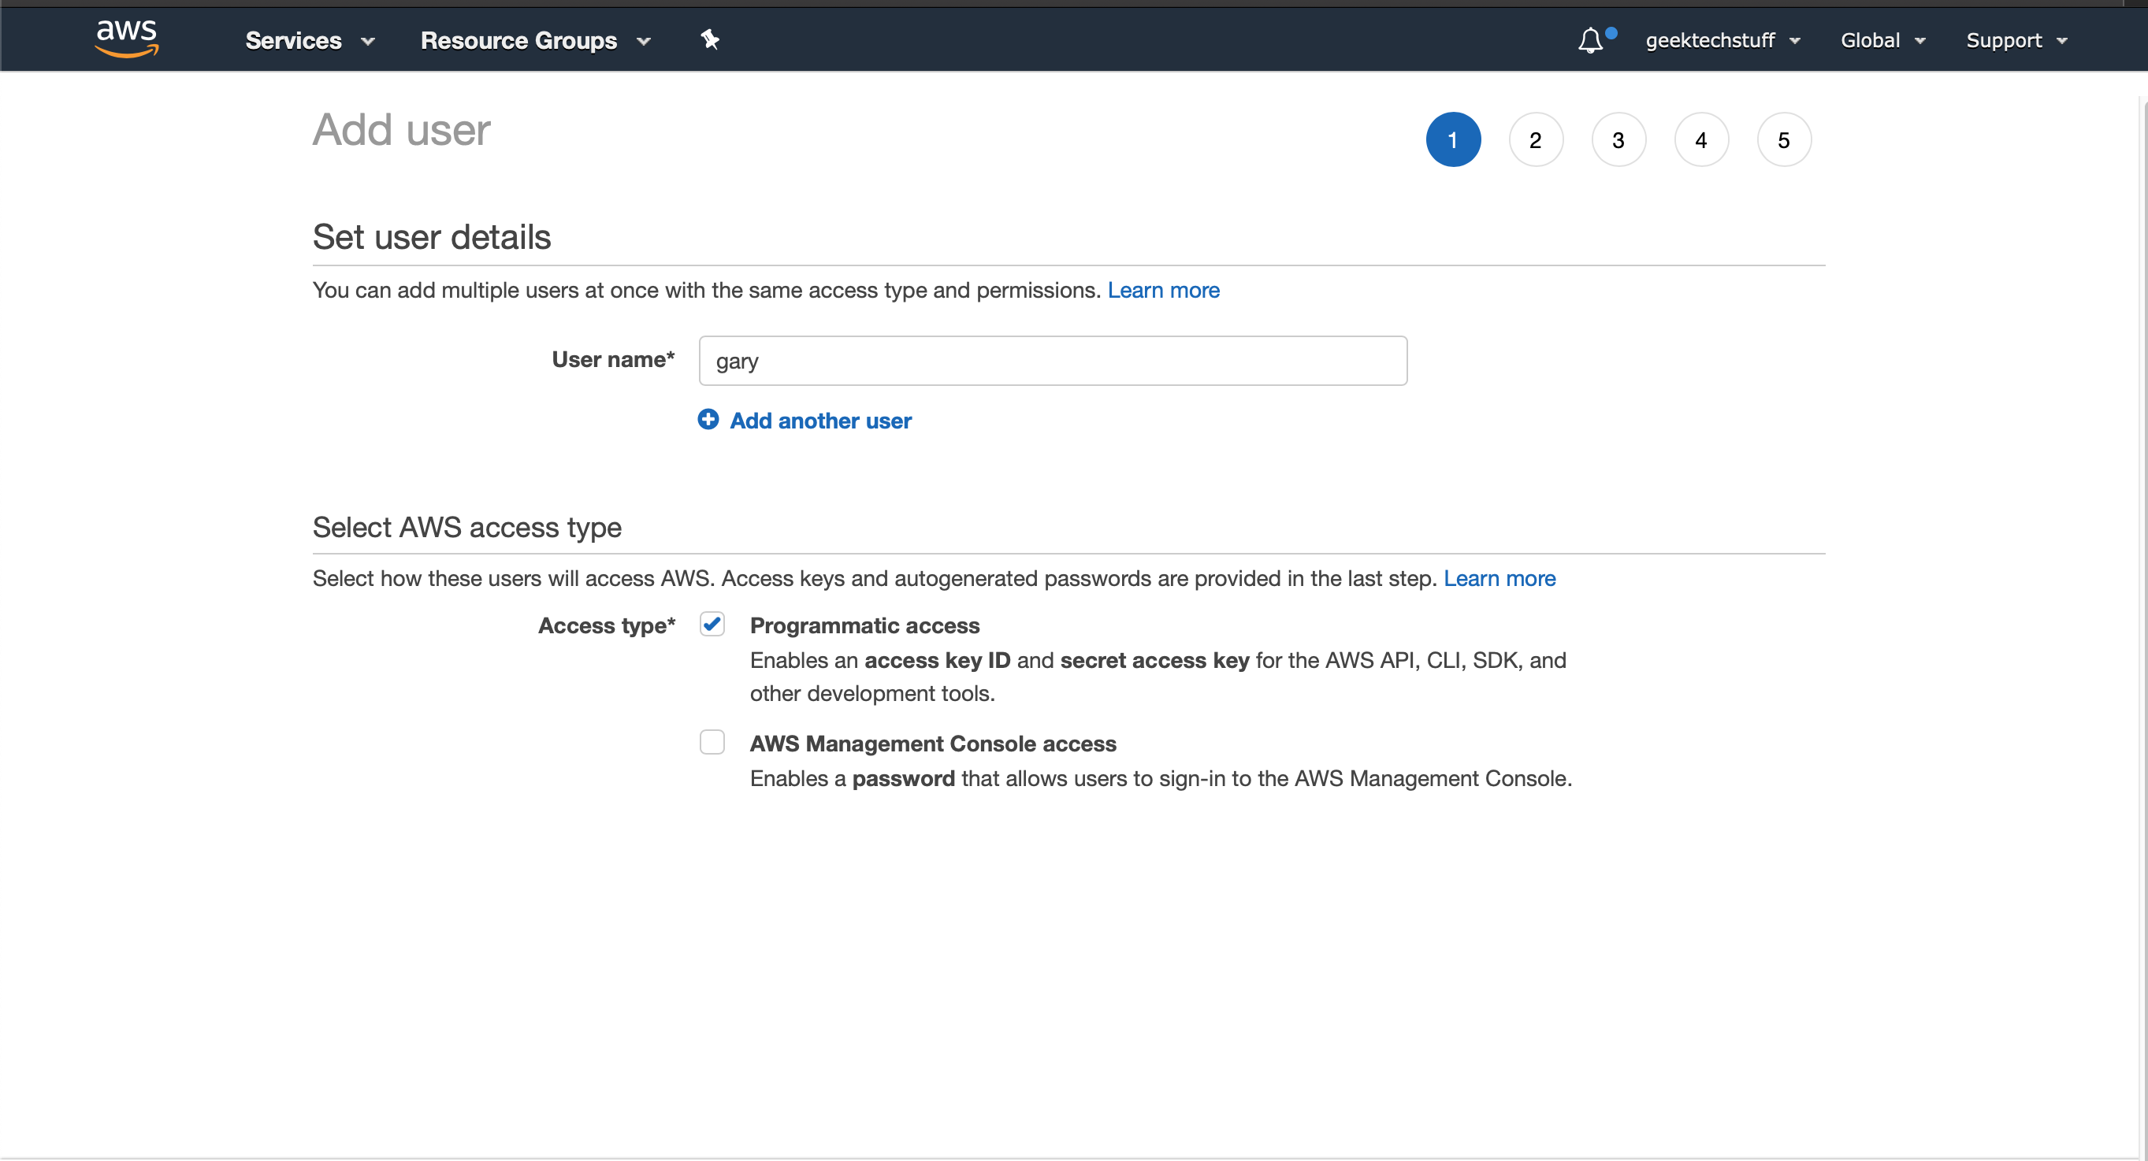The height and width of the screenshot is (1161, 2148).
Task: Jump to step 2 of the wizard
Action: point(1535,139)
